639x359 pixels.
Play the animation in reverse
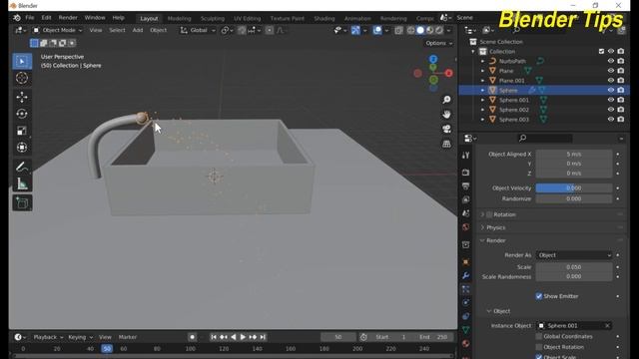click(233, 337)
